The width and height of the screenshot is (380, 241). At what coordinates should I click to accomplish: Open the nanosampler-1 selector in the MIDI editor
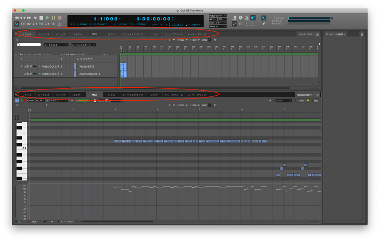tap(305, 95)
